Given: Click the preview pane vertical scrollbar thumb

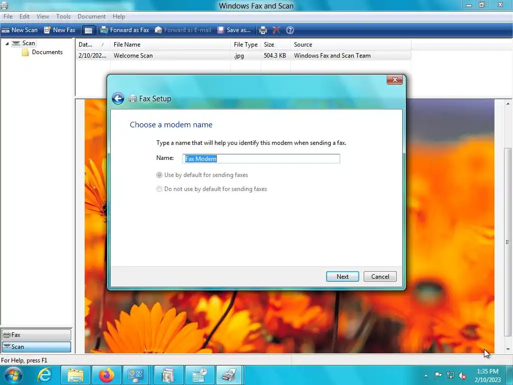Looking at the screenshot, I should 508,242.
